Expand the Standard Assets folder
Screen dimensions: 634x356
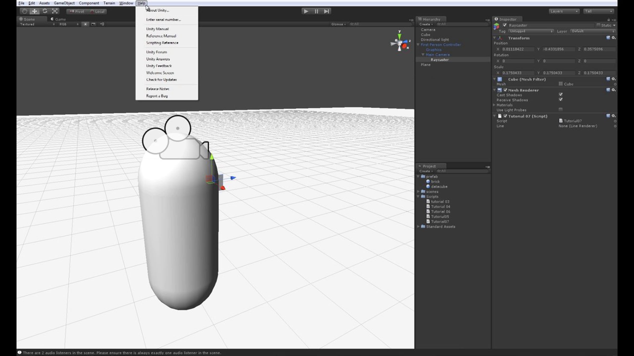click(418, 227)
